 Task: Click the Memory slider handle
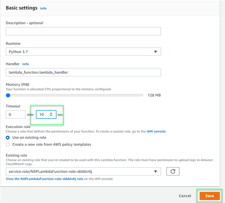coord(8,95)
